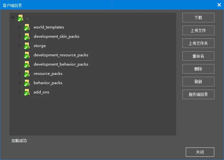Click the 删除 delete button

[x=198, y=69]
